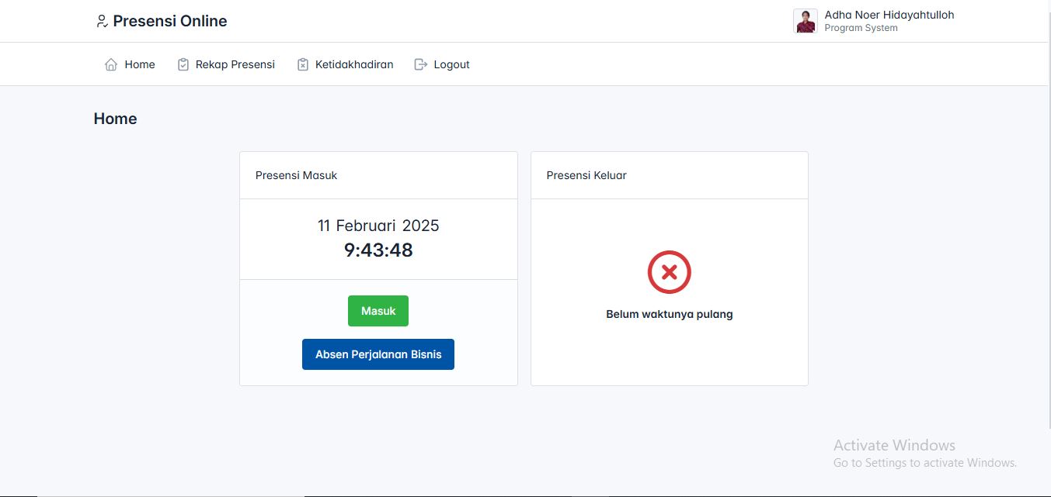Viewport: 1051px width, 497px height.
Task: Click the Ketidakhadiran clipboard-x icon
Action: [303, 64]
